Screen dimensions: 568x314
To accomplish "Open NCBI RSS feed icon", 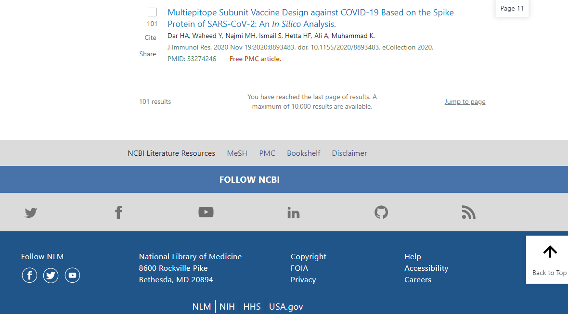I will pos(469,213).
